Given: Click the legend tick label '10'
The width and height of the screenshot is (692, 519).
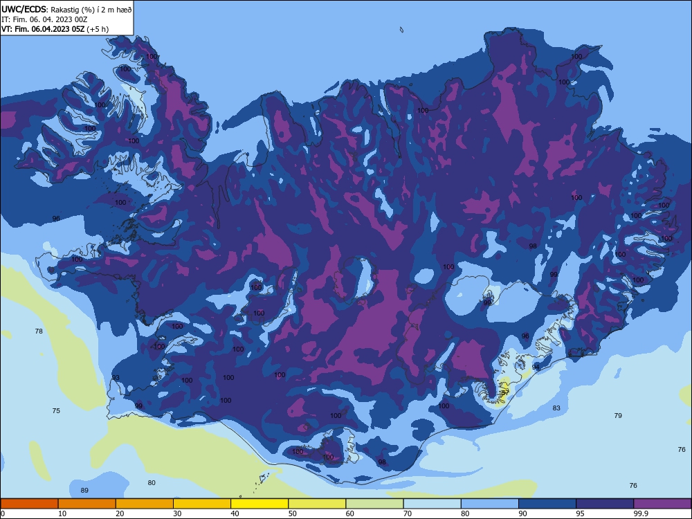Looking at the screenshot, I should [62, 513].
